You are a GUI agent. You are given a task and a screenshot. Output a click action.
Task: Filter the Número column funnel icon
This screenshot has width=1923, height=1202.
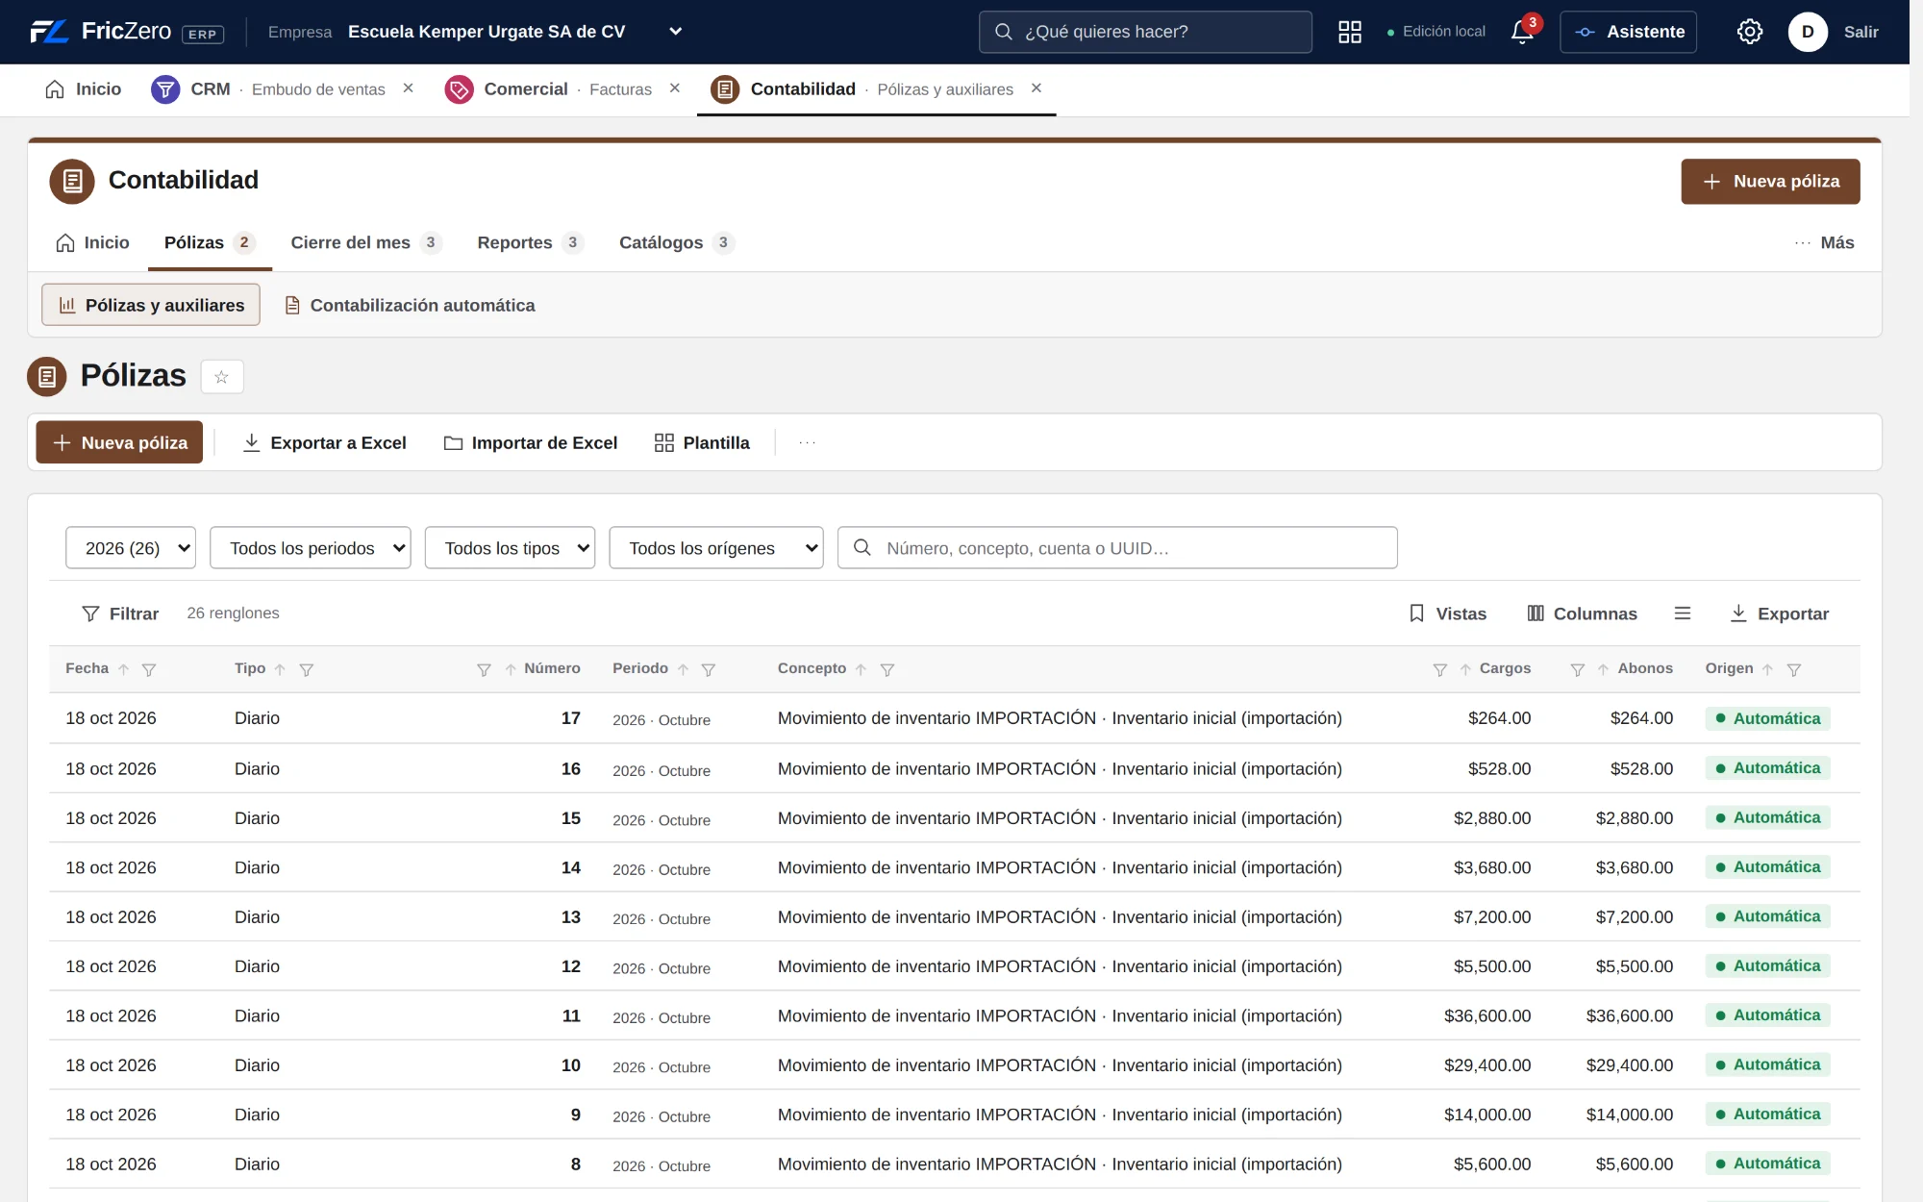click(x=484, y=669)
